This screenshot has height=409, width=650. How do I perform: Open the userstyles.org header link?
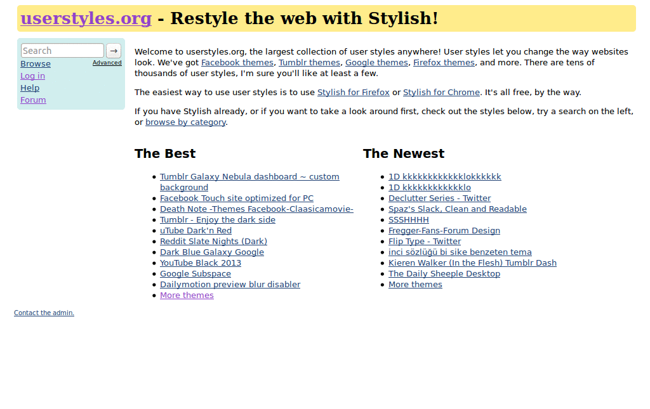point(86,18)
